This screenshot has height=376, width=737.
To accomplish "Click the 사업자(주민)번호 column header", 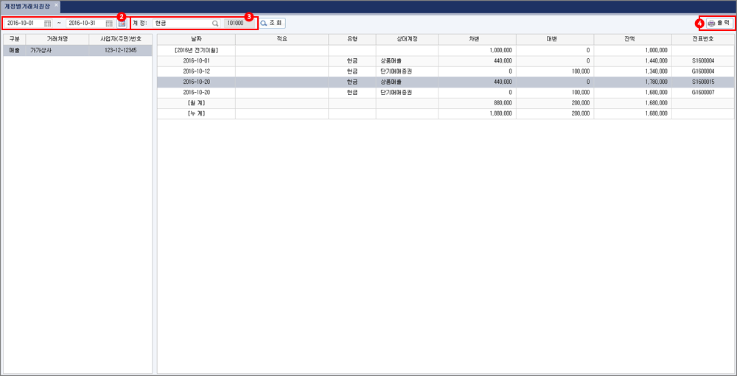I will (x=121, y=39).
